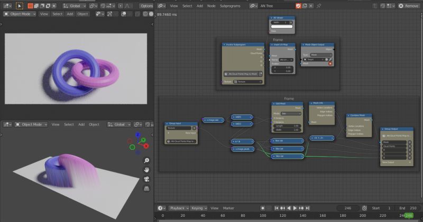Screen dimensions: 423x222
Task: Open node editor type dropdown
Action: (161, 6)
